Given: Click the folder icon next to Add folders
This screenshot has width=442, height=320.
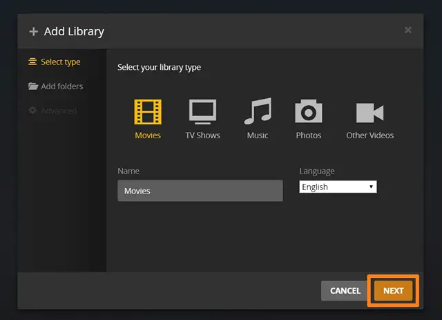Looking at the screenshot, I should coord(33,86).
